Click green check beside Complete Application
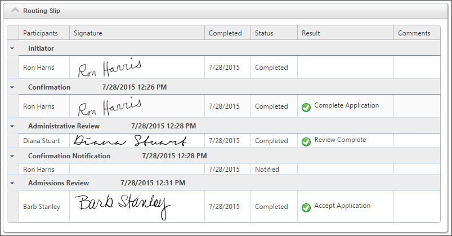The width and height of the screenshot is (452, 236). [306, 107]
